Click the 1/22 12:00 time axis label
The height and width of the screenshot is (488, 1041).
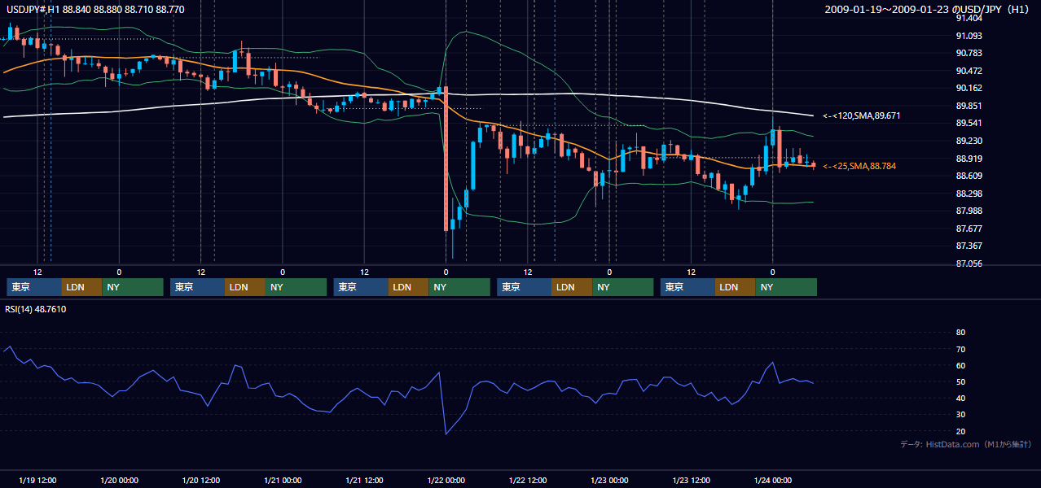(x=528, y=480)
